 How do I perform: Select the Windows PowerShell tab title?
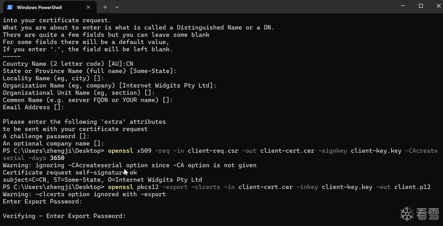click(x=39, y=8)
